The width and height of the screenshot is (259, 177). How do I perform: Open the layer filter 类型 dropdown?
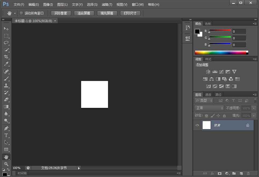(x=204, y=100)
